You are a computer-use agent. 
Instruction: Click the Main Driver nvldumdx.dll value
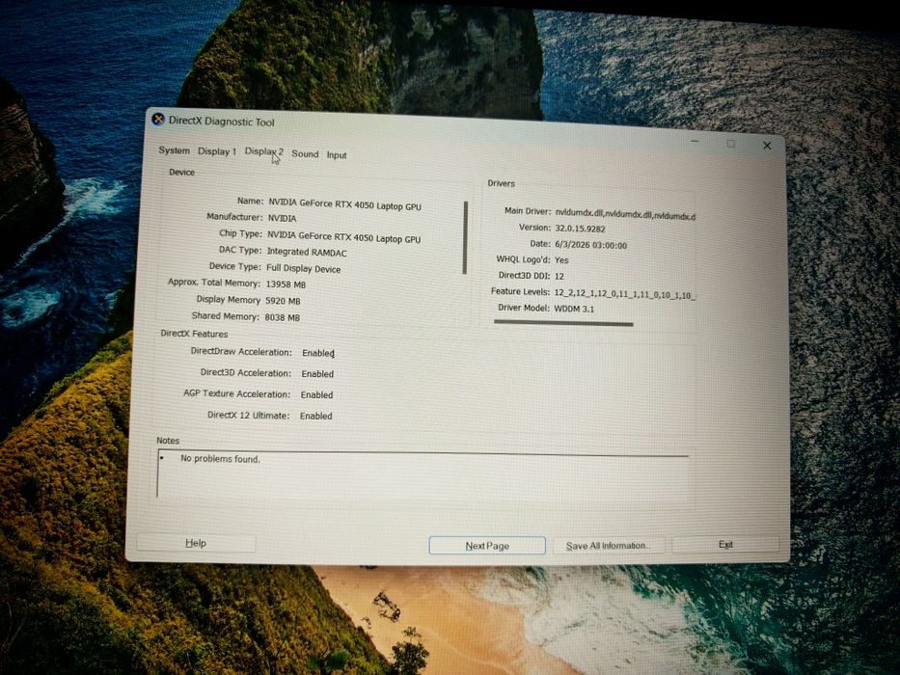[x=625, y=215]
